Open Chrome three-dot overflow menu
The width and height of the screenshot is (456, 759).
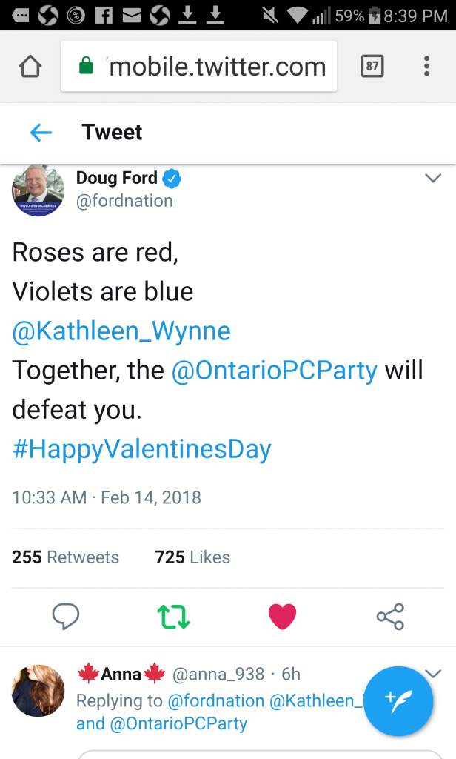pyautogui.click(x=426, y=66)
